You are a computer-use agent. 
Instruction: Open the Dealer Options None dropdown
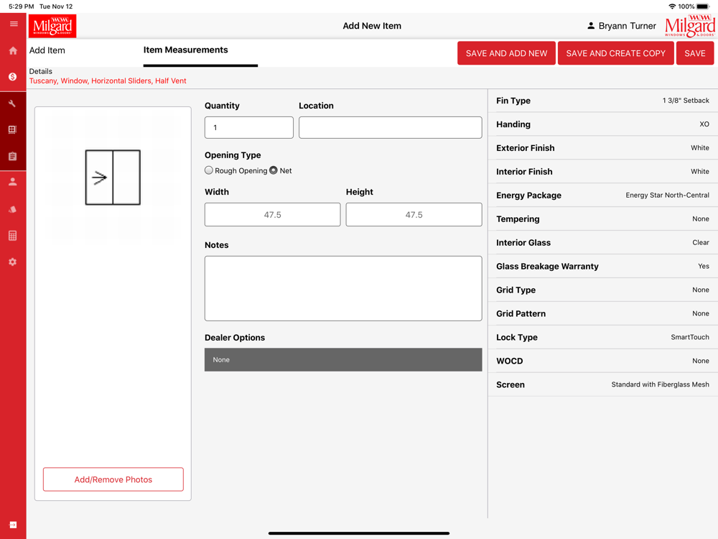point(343,360)
